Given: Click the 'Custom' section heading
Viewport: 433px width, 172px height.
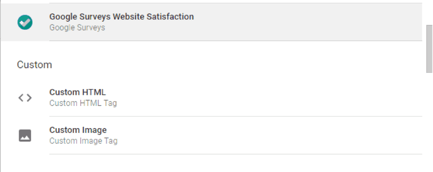Looking at the screenshot, I should pos(34,65).
